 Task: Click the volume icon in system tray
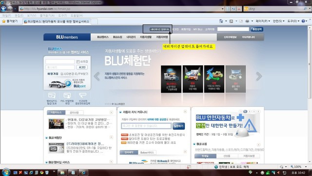278,173
